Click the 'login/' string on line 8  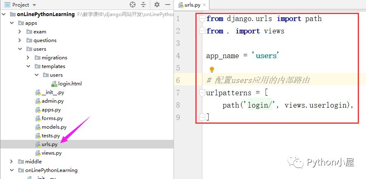tap(259, 105)
